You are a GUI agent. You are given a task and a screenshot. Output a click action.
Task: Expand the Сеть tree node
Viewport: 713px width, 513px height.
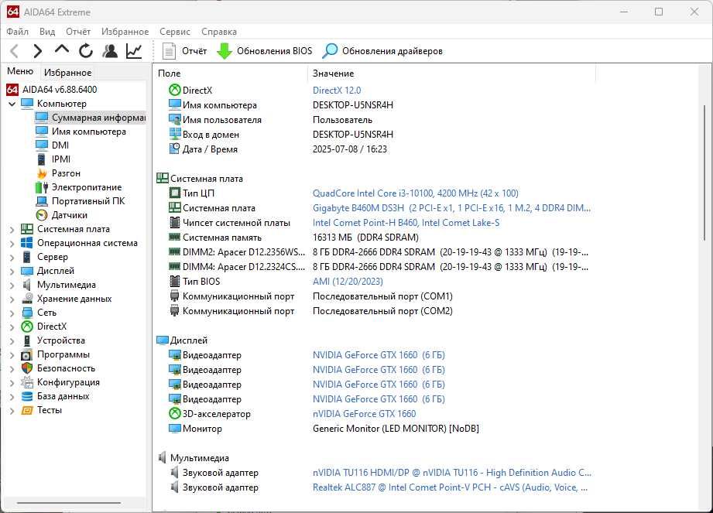pyautogui.click(x=12, y=313)
